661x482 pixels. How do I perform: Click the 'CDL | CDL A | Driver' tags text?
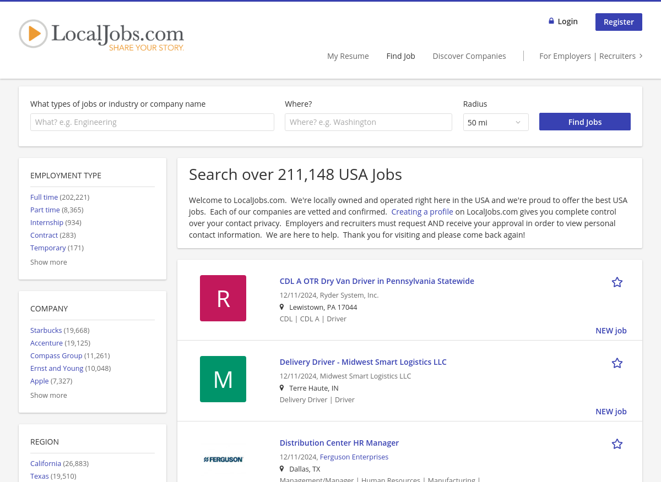pyautogui.click(x=313, y=319)
